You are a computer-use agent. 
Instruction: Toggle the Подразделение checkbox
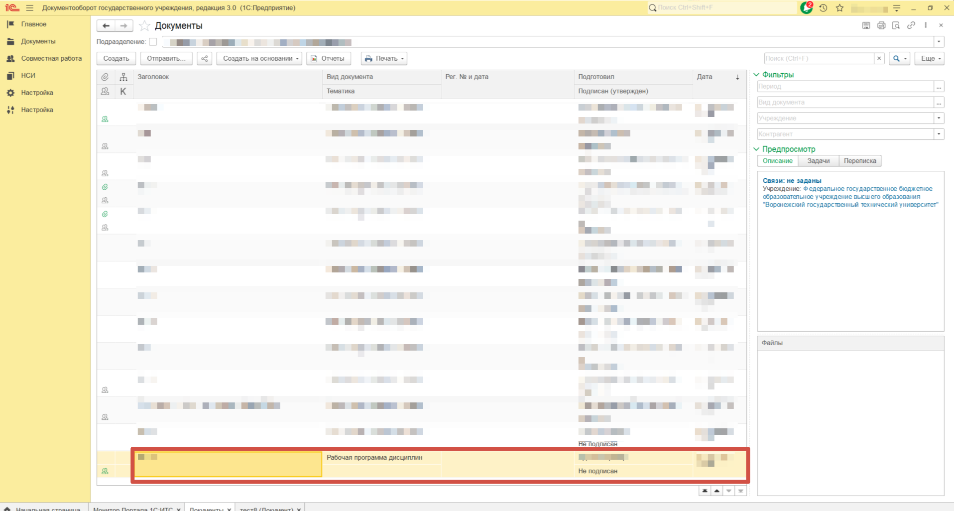pyautogui.click(x=153, y=42)
